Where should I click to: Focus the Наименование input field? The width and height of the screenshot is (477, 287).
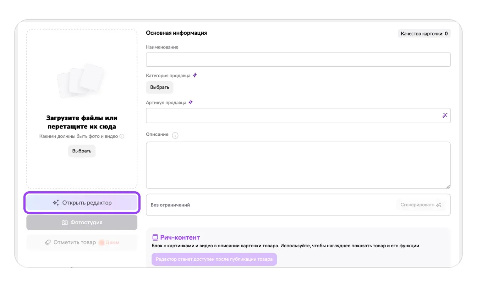[x=298, y=60]
